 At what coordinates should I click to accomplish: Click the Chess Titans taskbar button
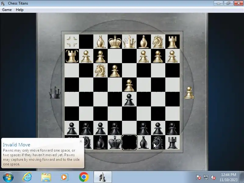tap(102, 177)
